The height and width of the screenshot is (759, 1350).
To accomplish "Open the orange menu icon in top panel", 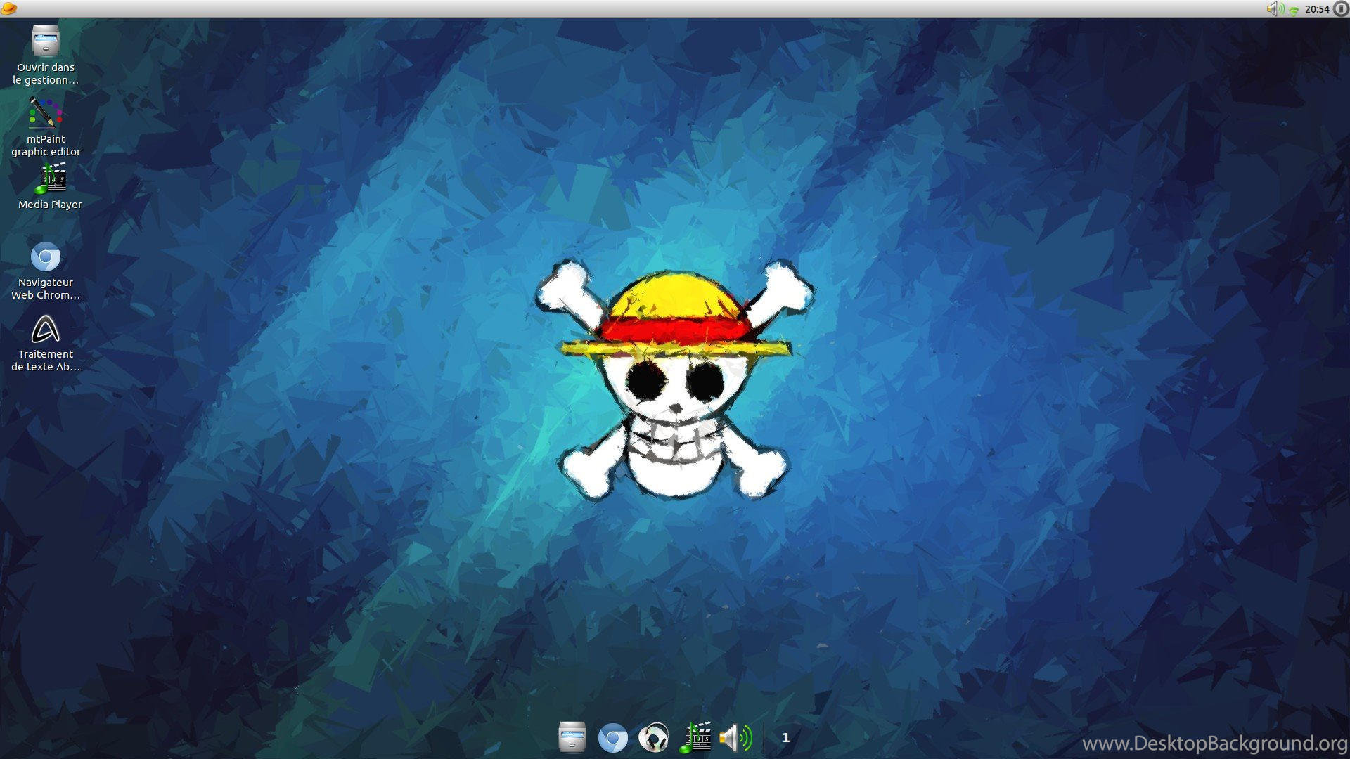I will click(x=9, y=9).
